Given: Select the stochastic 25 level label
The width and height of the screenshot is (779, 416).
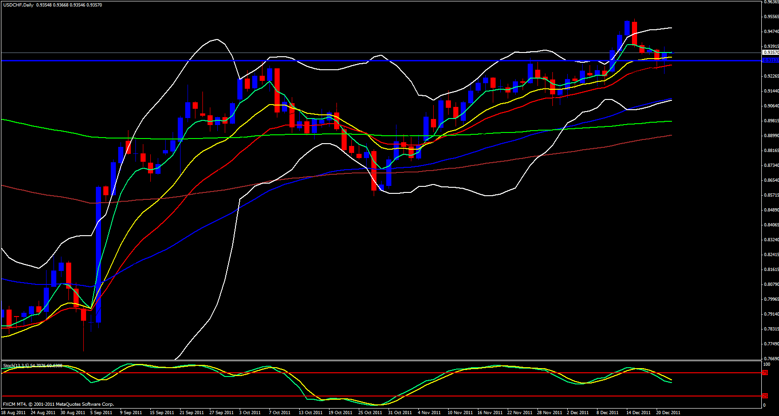Looking at the screenshot, I should point(765,396).
